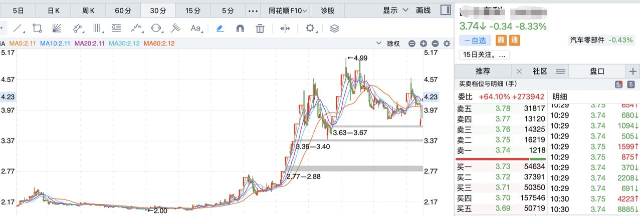Select the 30分 chart period
The width and height of the screenshot is (640, 216).
point(157,10)
